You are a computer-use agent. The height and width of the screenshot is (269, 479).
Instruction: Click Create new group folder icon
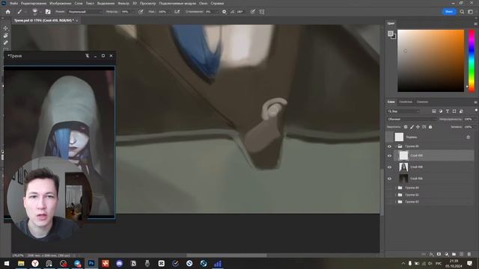(x=454, y=254)
